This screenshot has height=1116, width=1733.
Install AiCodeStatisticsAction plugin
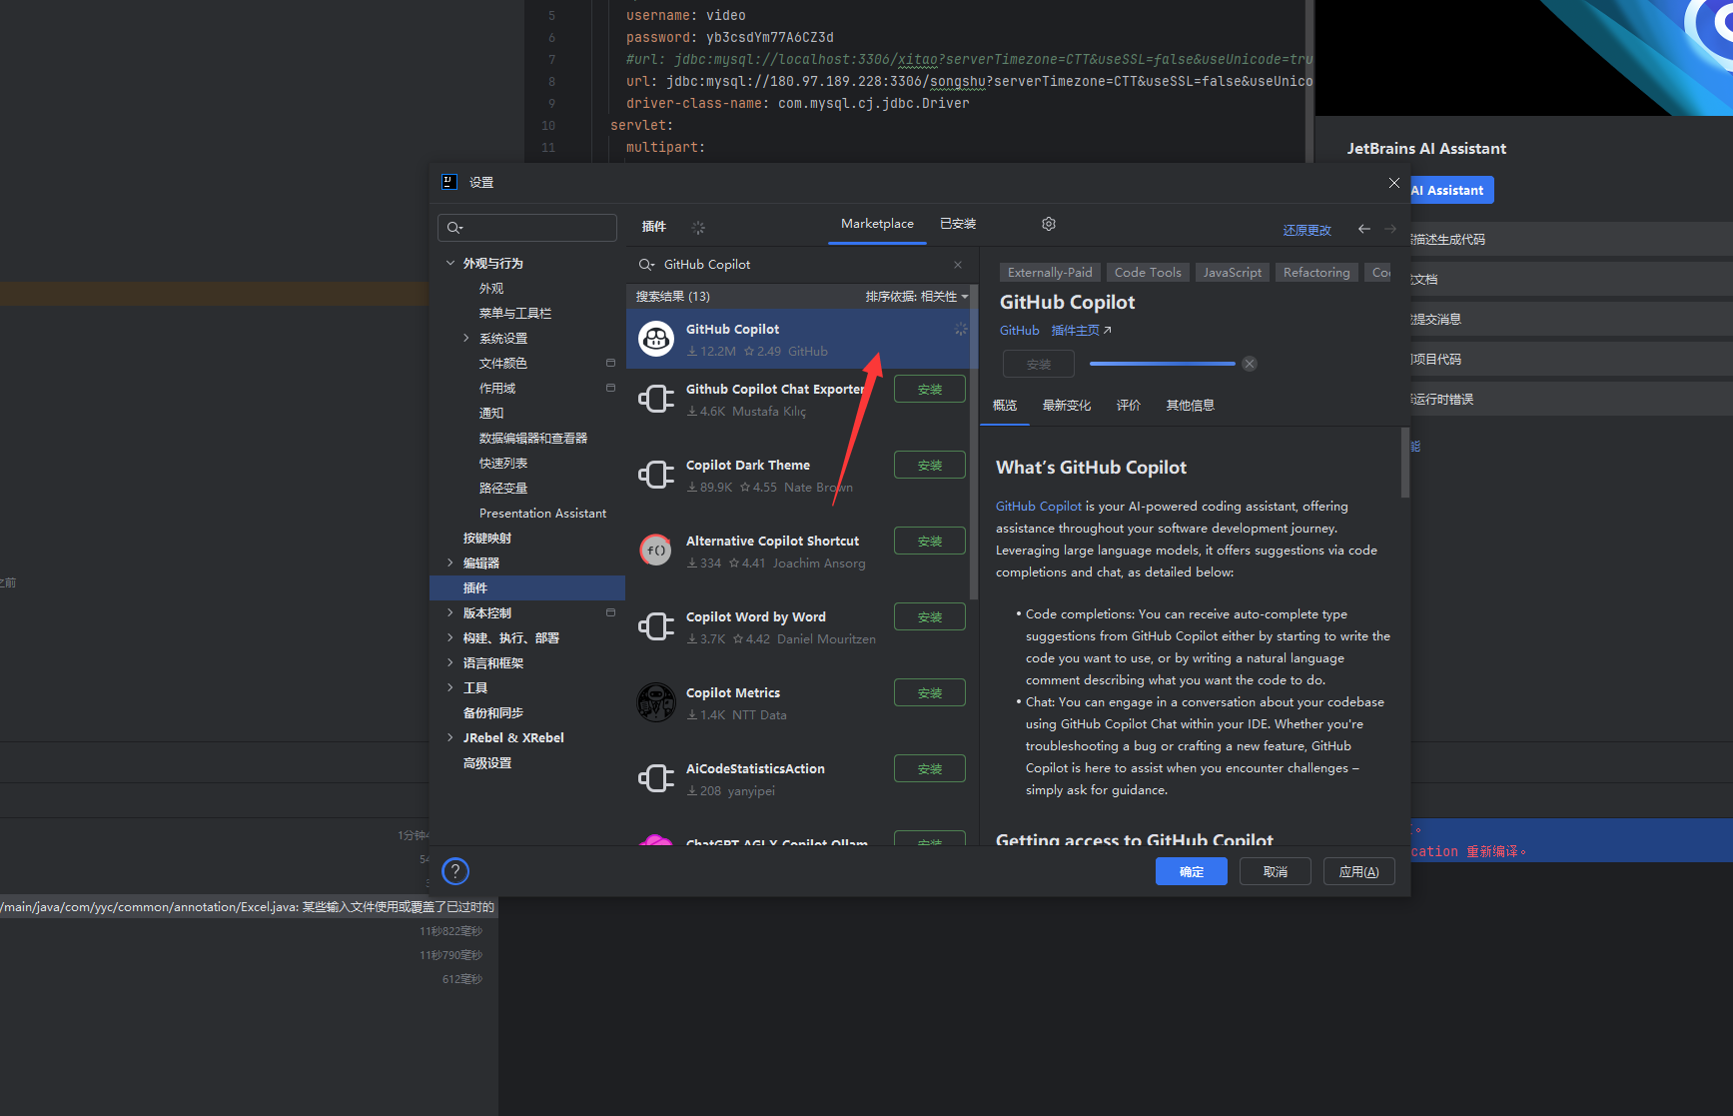coord(930,768)
